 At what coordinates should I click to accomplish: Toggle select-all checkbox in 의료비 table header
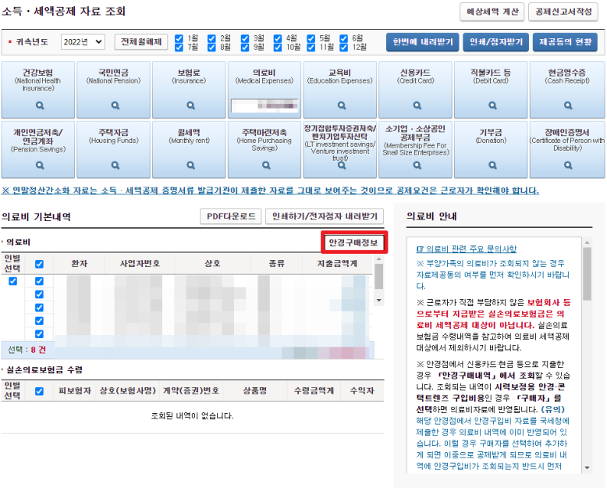pyautogui.click(x=39, y=264)
